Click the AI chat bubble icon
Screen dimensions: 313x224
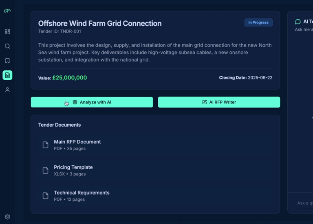298,22
